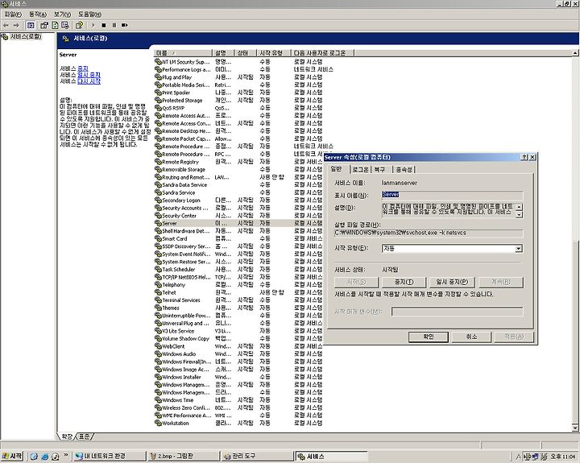Click the Help question-mark toolbar icon
The image size is (580, 463).
[79, 25]
